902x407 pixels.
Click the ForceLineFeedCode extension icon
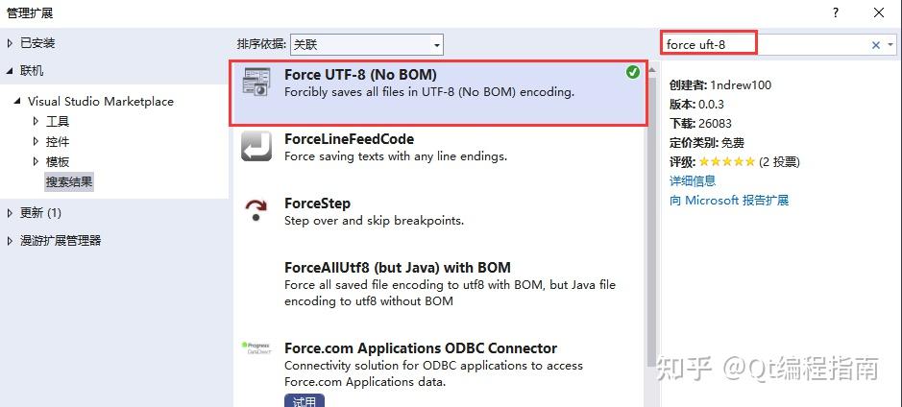coord(256,146)
